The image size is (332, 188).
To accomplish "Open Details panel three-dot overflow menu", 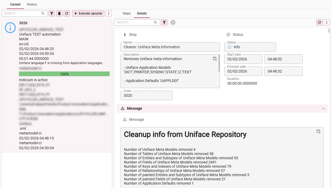I will [327, 22].
